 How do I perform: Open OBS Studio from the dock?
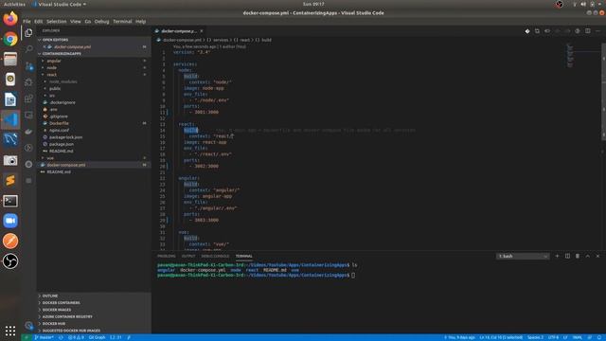10,261
